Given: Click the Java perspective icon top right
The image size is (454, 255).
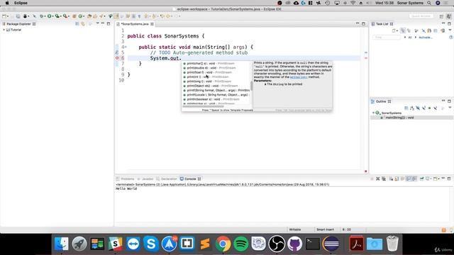Looking at the screenshot, I should click(x=449, y=16).
